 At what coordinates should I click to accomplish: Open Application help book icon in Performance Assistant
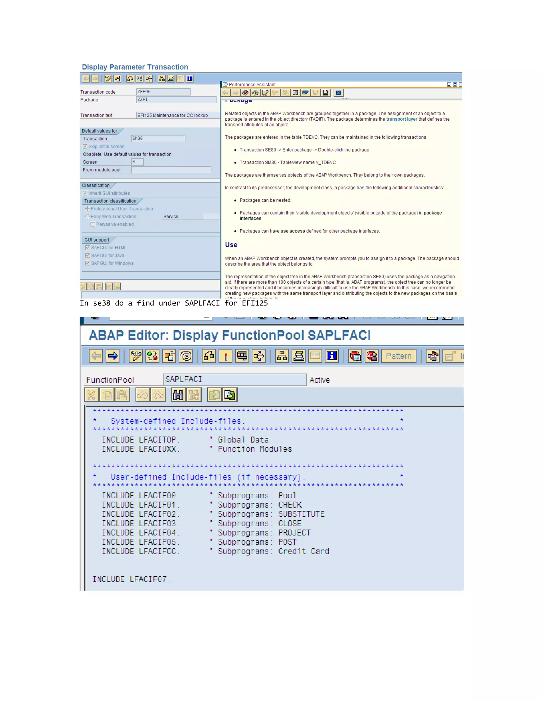246,93
